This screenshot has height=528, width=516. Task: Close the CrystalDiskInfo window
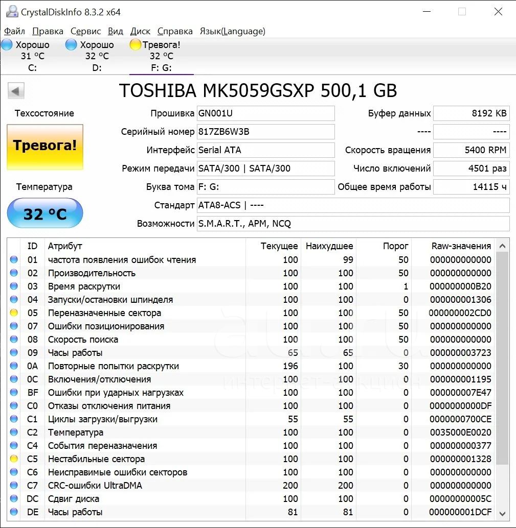(x=498, y=11)
